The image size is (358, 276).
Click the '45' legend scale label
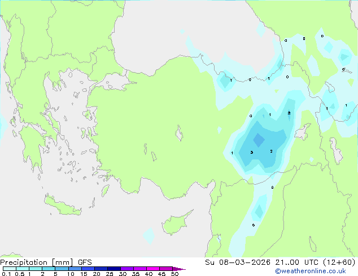click(161, 274)
